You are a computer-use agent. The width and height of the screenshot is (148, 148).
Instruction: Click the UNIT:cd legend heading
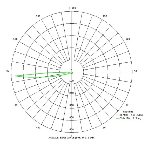pos(128,112)
